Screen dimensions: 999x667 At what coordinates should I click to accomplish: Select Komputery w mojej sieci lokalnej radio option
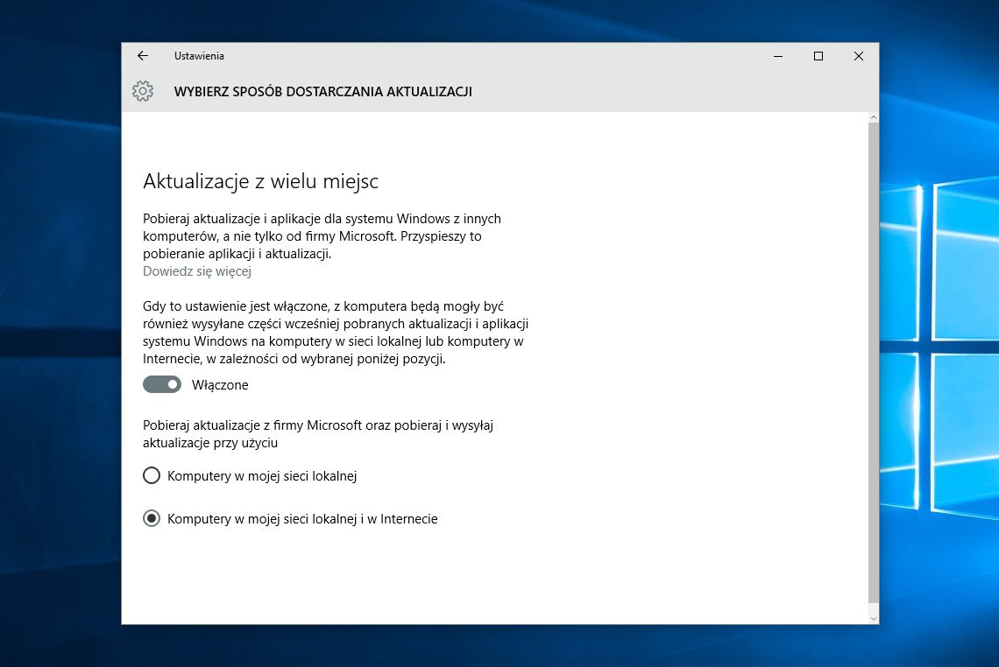point(152,475)
